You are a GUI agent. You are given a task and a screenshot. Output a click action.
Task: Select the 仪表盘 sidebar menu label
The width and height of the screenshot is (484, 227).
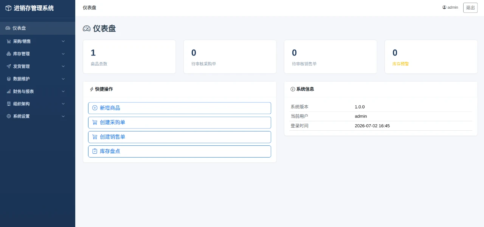[19, 28]
